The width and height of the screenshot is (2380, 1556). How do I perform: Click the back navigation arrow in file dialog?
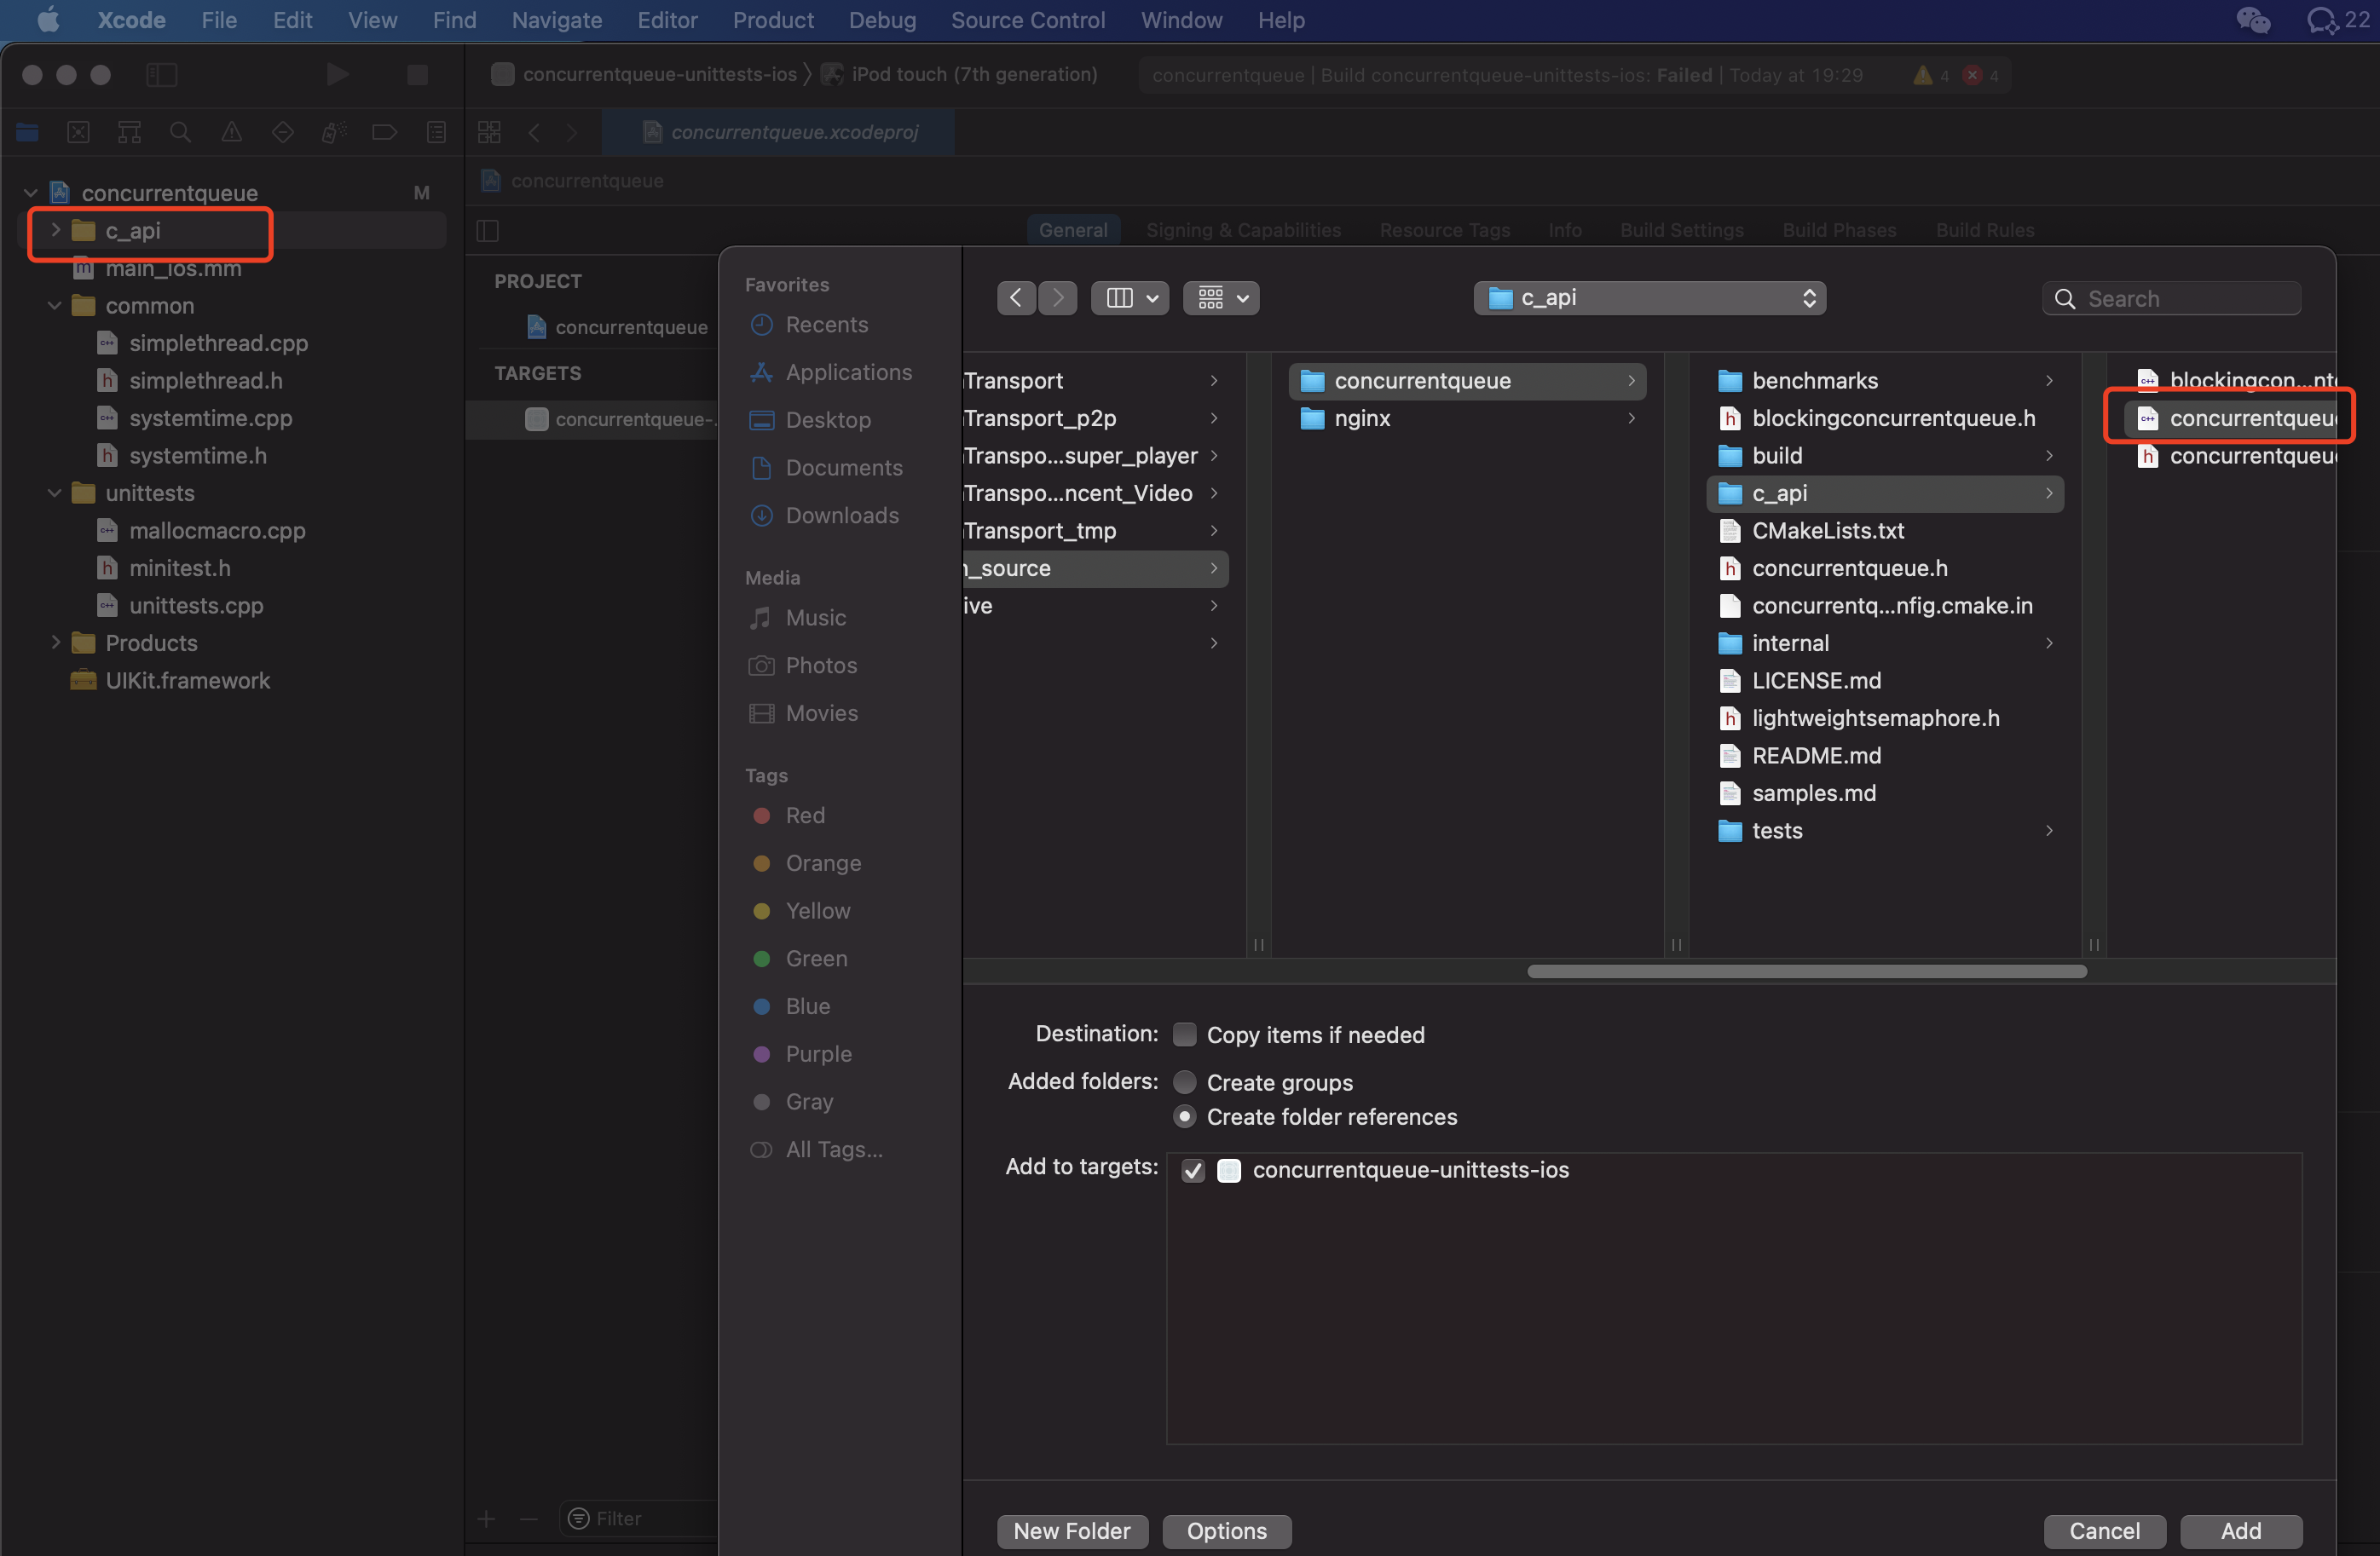(x=1015, y=297)
